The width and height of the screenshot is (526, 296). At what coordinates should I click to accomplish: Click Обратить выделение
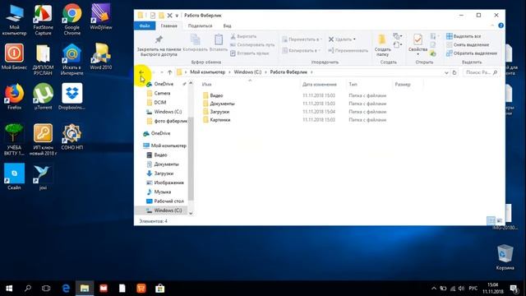click(471, 53)
